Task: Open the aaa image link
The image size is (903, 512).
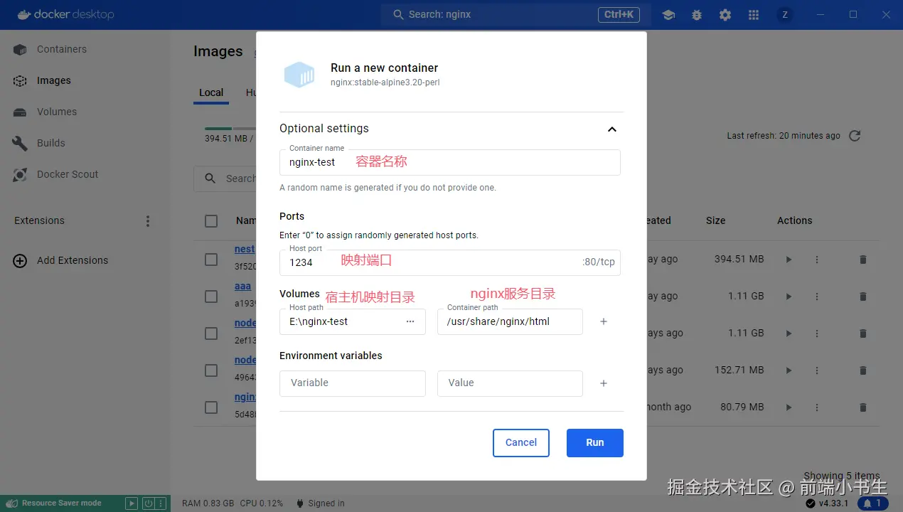Action: pos(243,287)
